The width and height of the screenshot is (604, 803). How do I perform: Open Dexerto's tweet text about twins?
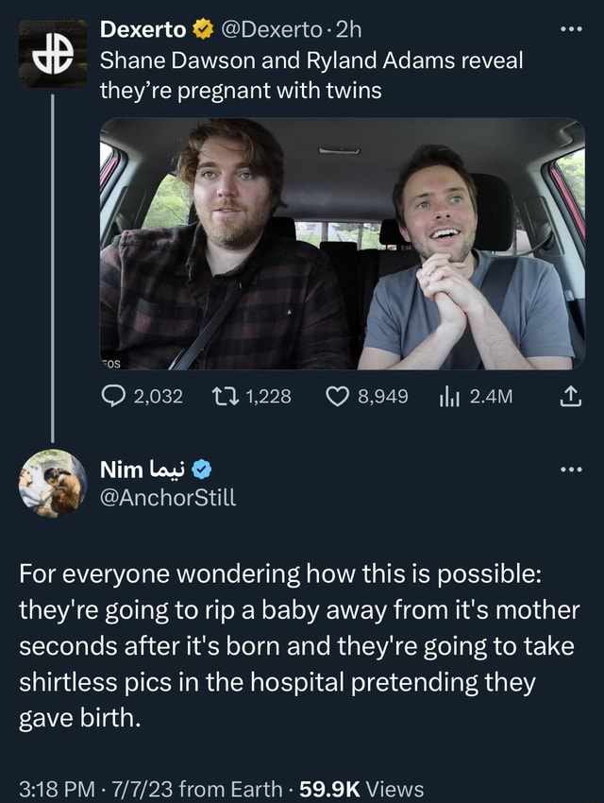coord(311,76)
